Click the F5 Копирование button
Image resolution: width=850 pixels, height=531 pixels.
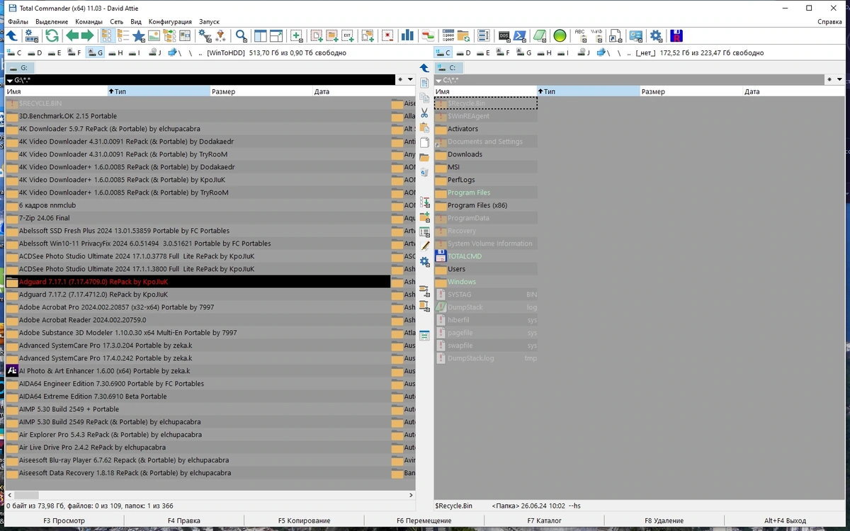pos(304,520)
